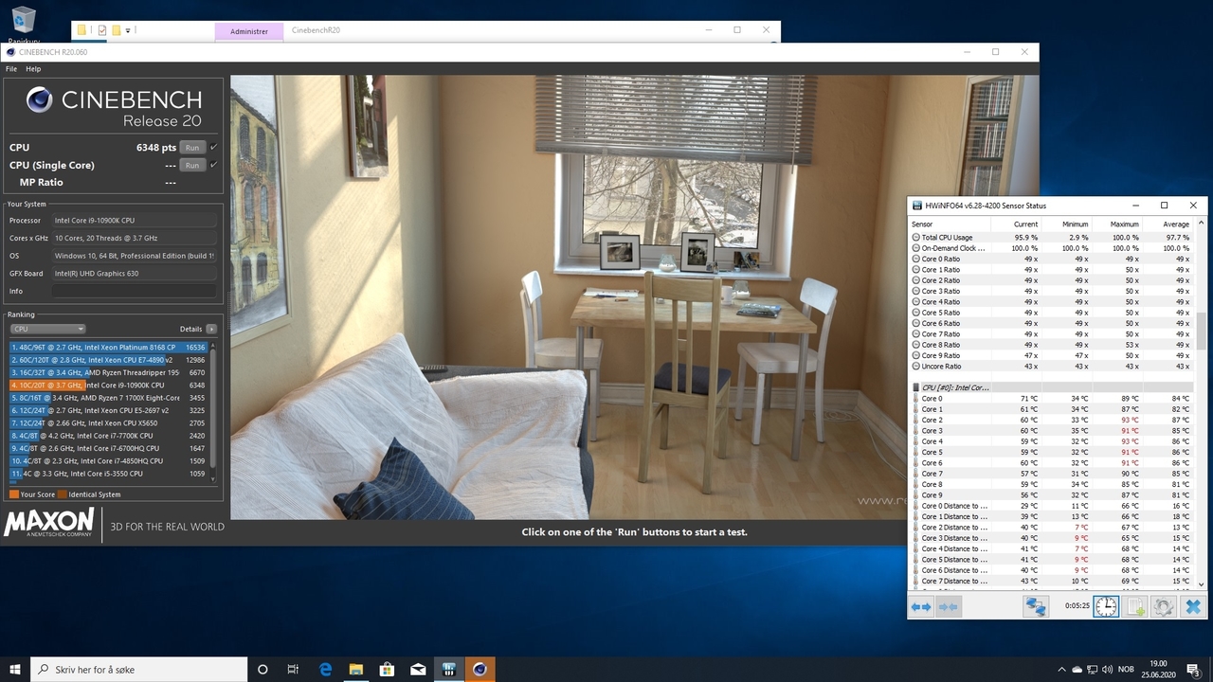Image resolution: width=1213 pixels, height=682 pixels.
Task: Run the CPU multi-core benchmark
Action: [192, 148]
